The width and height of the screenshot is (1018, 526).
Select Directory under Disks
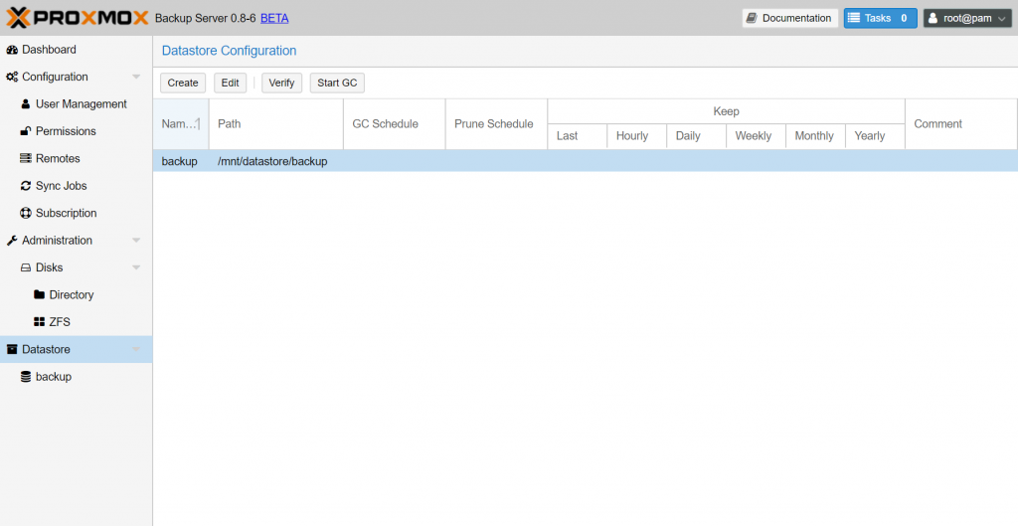[76, 295]
